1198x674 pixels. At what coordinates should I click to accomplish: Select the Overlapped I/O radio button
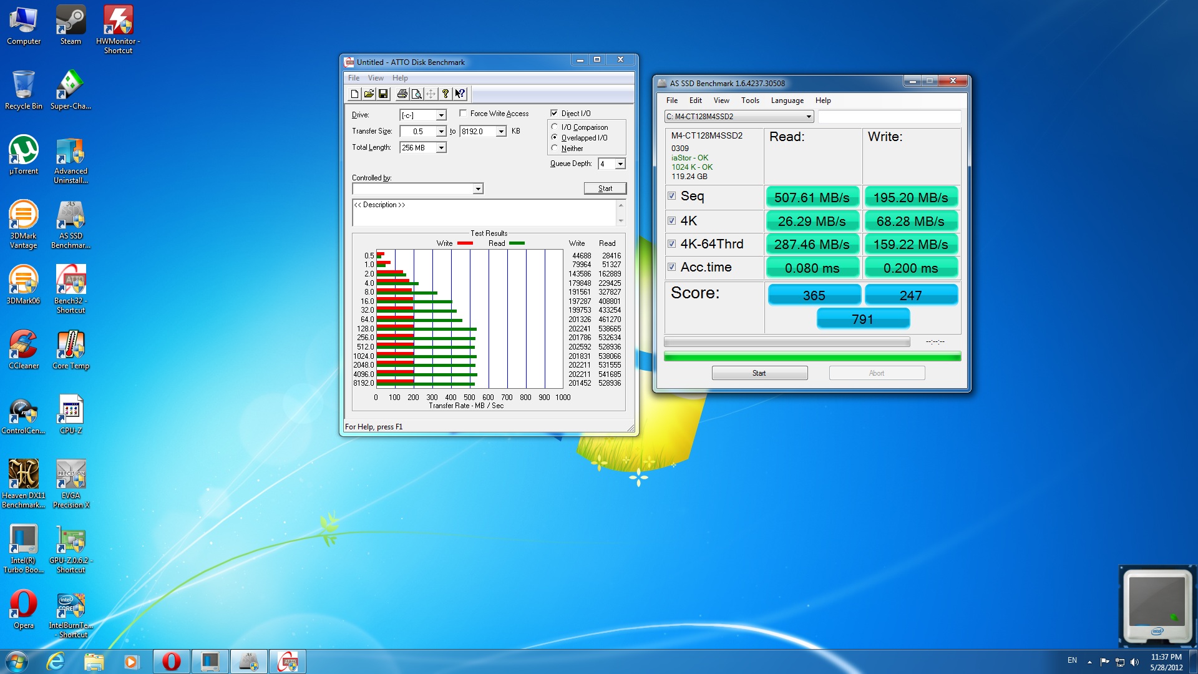554,137
